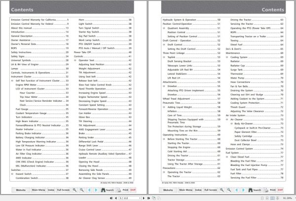296x201 pixels.
Task: Click the zoom-out magnifier on the right page toolbar
Action: pos(229,190)
